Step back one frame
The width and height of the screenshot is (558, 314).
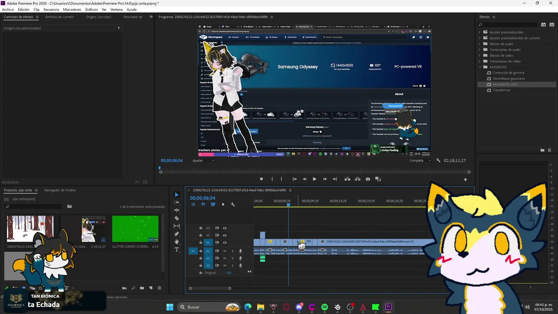click(305, 179)
